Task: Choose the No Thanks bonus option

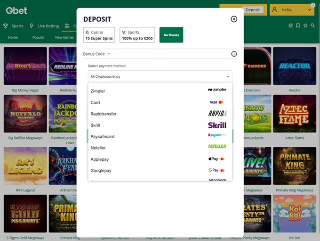Action: [x=171, y=35]
